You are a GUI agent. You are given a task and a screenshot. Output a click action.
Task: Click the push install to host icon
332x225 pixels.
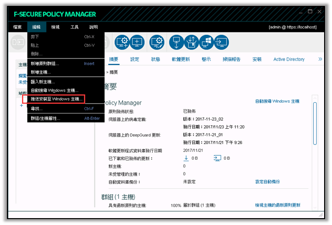222,42
